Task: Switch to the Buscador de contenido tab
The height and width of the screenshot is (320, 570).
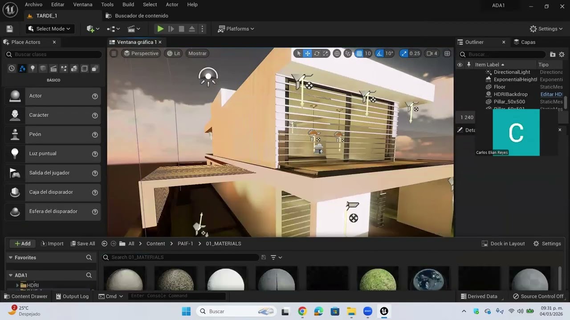Action: [137, 16]
